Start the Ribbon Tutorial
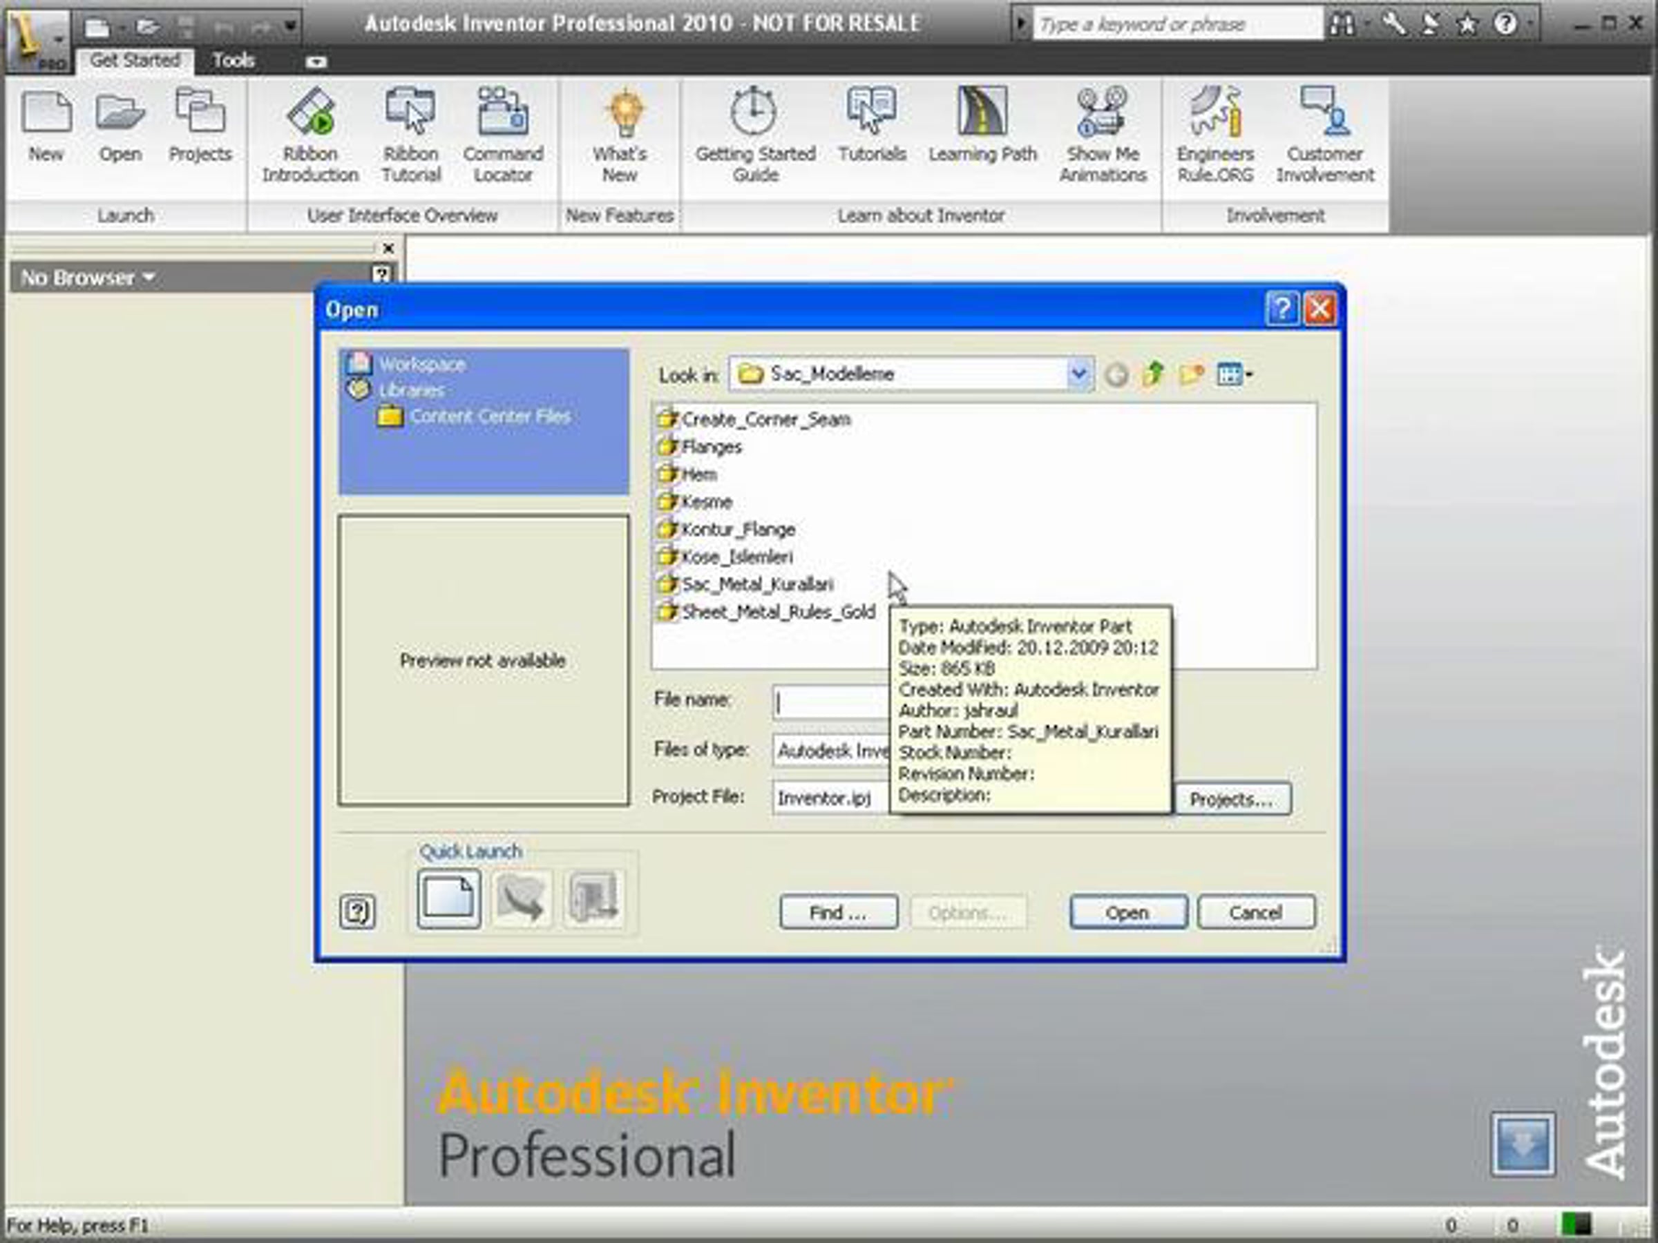Image resolution: width=1658 pixels, height=1243 pixels. coord(411,135)
